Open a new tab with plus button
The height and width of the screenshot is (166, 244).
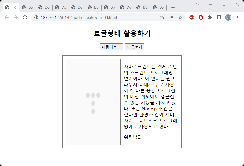173,7
